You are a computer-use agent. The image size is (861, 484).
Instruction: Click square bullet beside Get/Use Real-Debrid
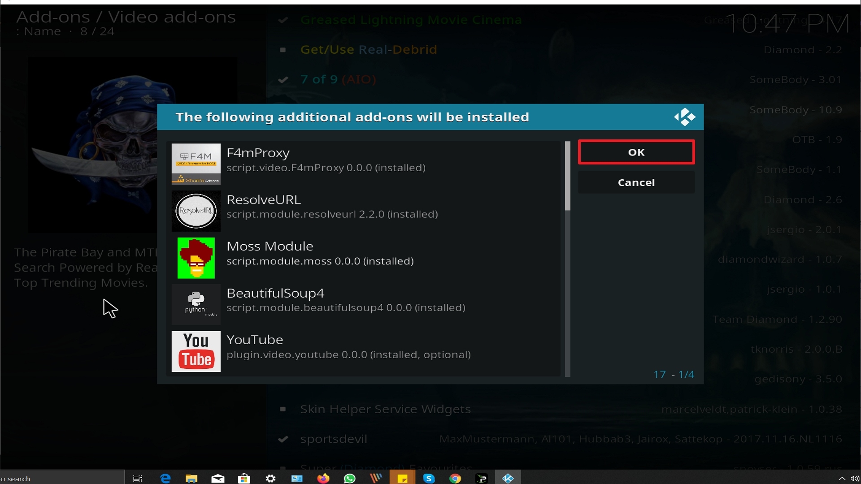click(x=283, y=50)
